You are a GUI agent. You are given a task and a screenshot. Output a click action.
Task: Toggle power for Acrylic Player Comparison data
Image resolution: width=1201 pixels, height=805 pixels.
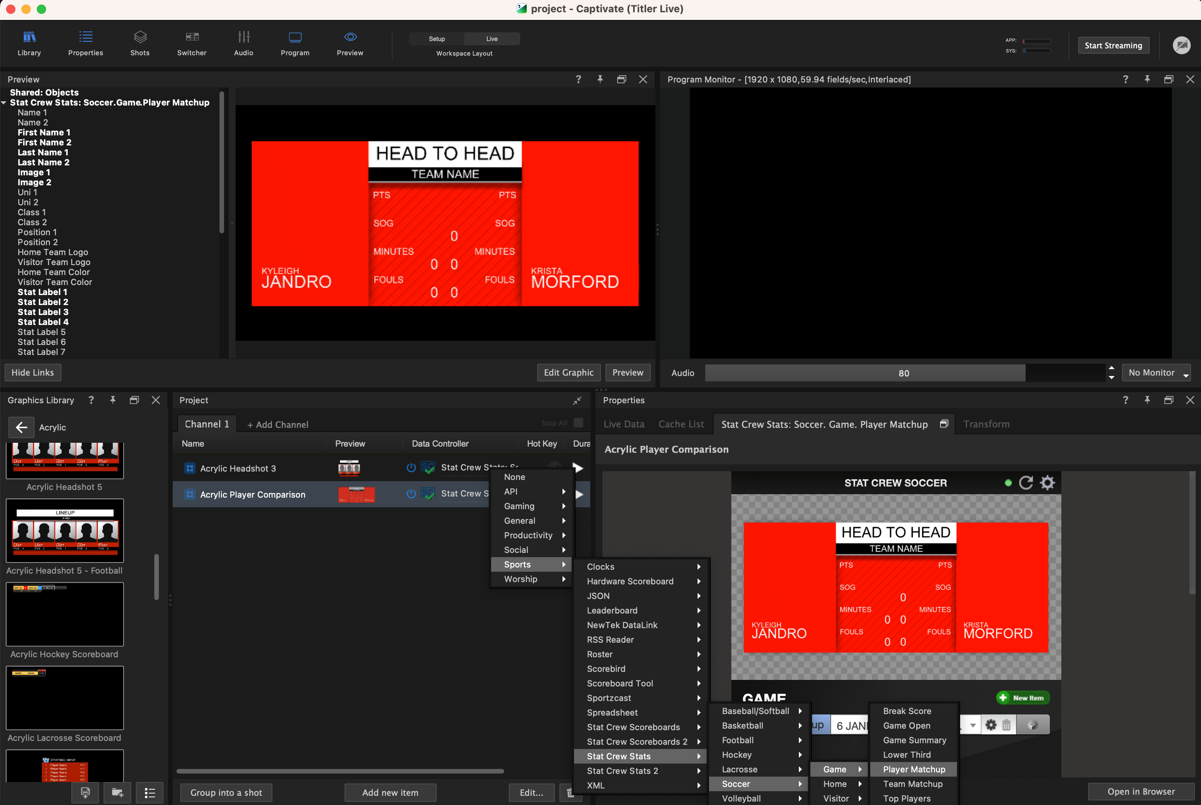411,493
